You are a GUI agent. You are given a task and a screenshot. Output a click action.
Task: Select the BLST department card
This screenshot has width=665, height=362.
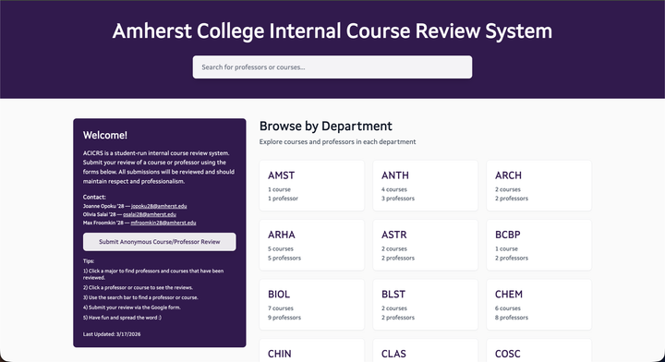(426, 305)
